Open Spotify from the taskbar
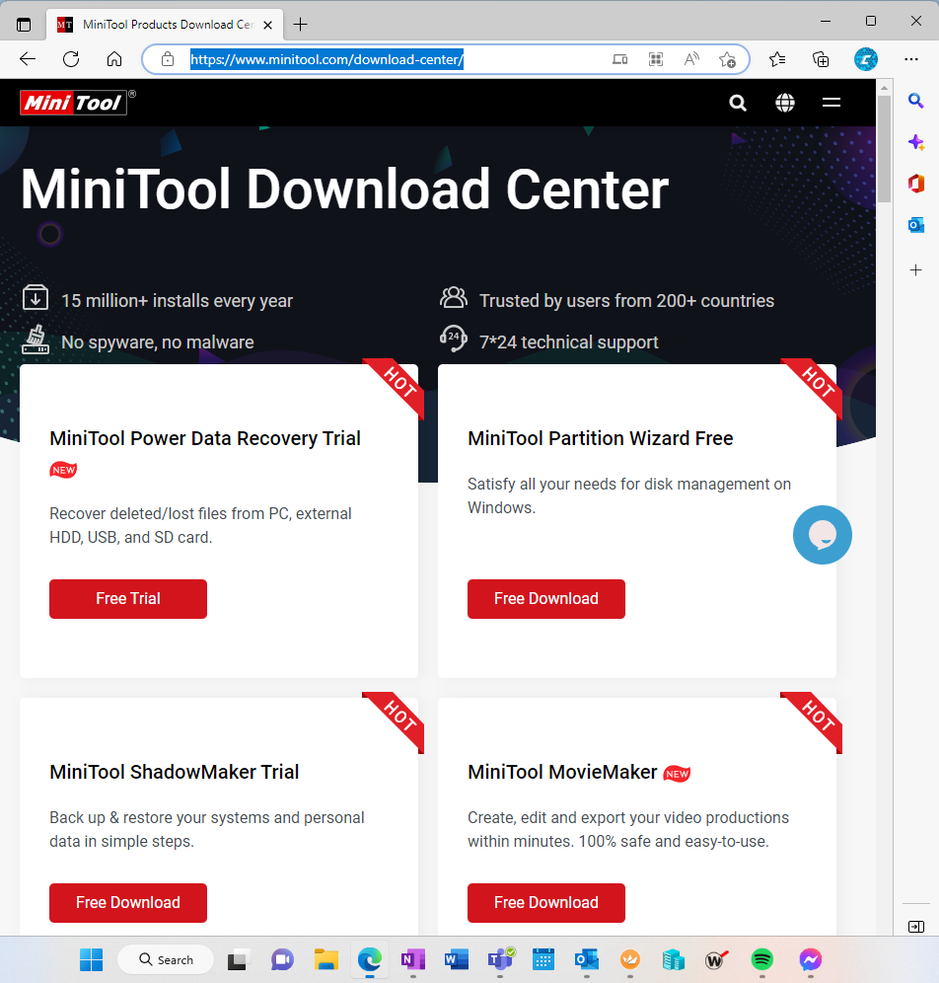939x983 pixels. (x=761, y=959)
